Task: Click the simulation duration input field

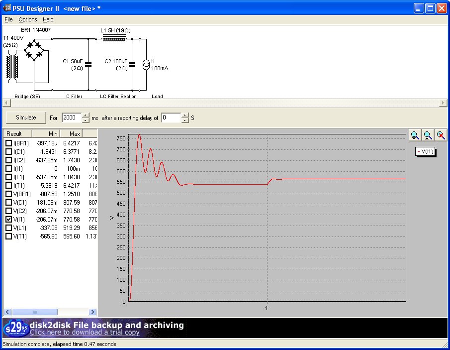Action: point(71,117)
